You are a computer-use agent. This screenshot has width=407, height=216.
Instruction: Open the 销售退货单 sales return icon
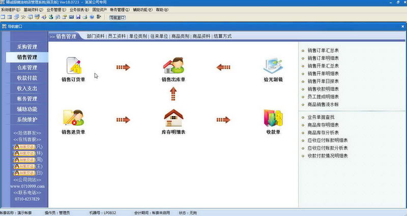point(73,119)
